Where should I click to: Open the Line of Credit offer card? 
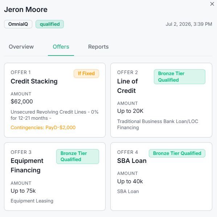pos(161,100)
